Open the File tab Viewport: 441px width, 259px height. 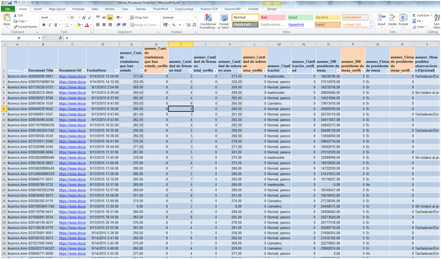click(7, 9)
